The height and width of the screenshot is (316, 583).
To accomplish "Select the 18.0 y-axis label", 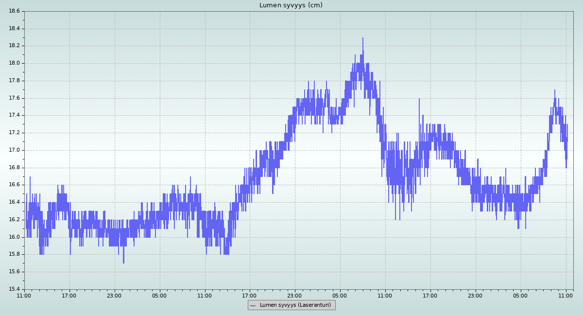I will [14, 63].
